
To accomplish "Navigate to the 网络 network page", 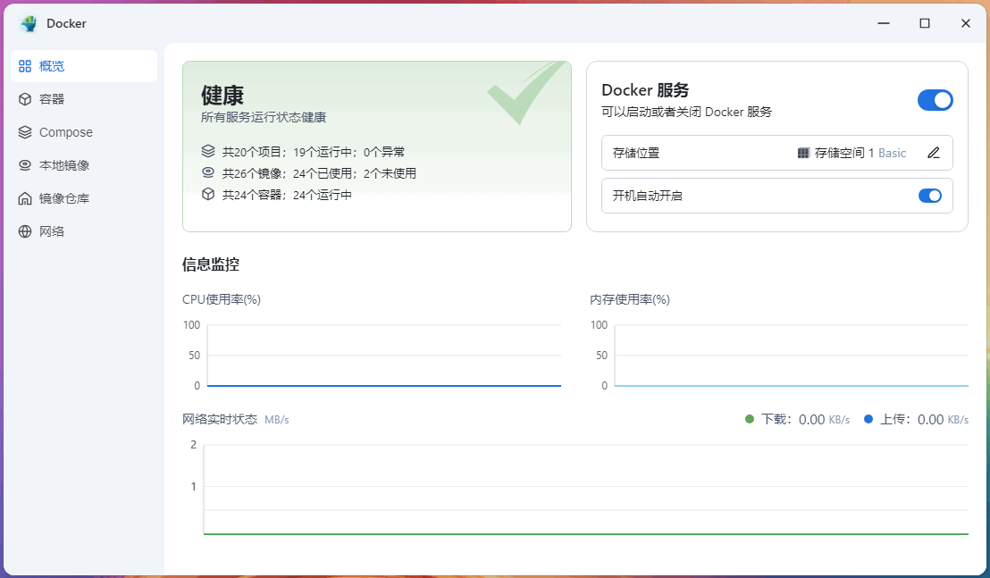I will (x=84, y=231).
